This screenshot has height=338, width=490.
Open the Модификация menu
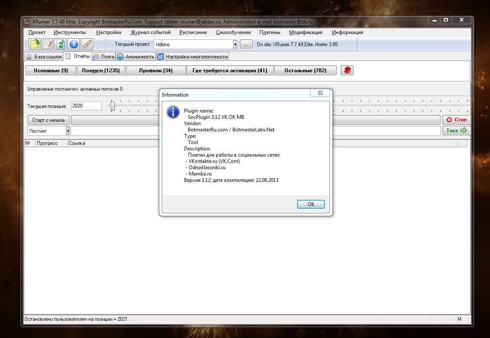coord(306,32)
